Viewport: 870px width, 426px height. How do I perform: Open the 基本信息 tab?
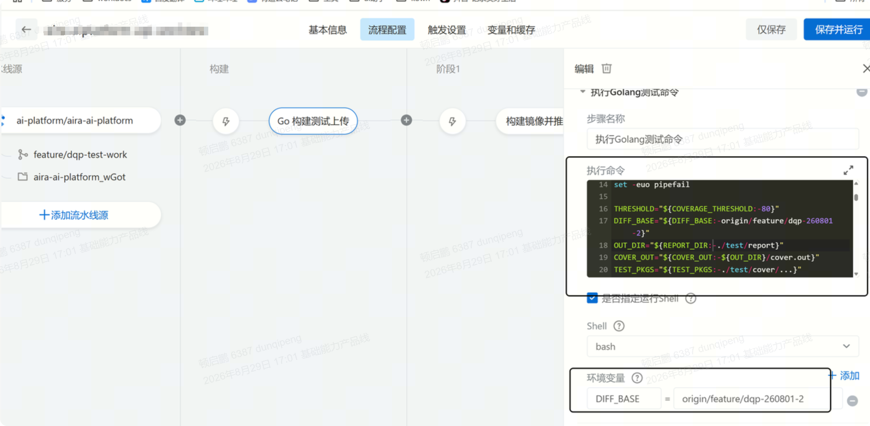point(327,30)
